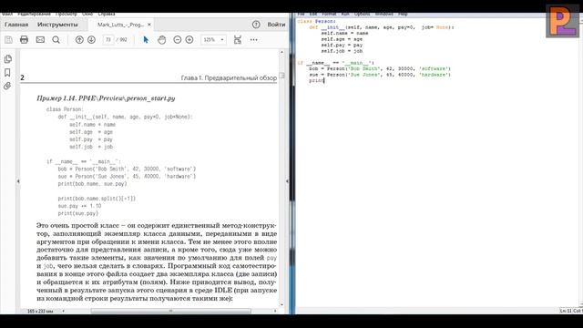Collapse the left navigation pane arrow
This screenshot has width=583, height=328.
(x=18, y=181)
